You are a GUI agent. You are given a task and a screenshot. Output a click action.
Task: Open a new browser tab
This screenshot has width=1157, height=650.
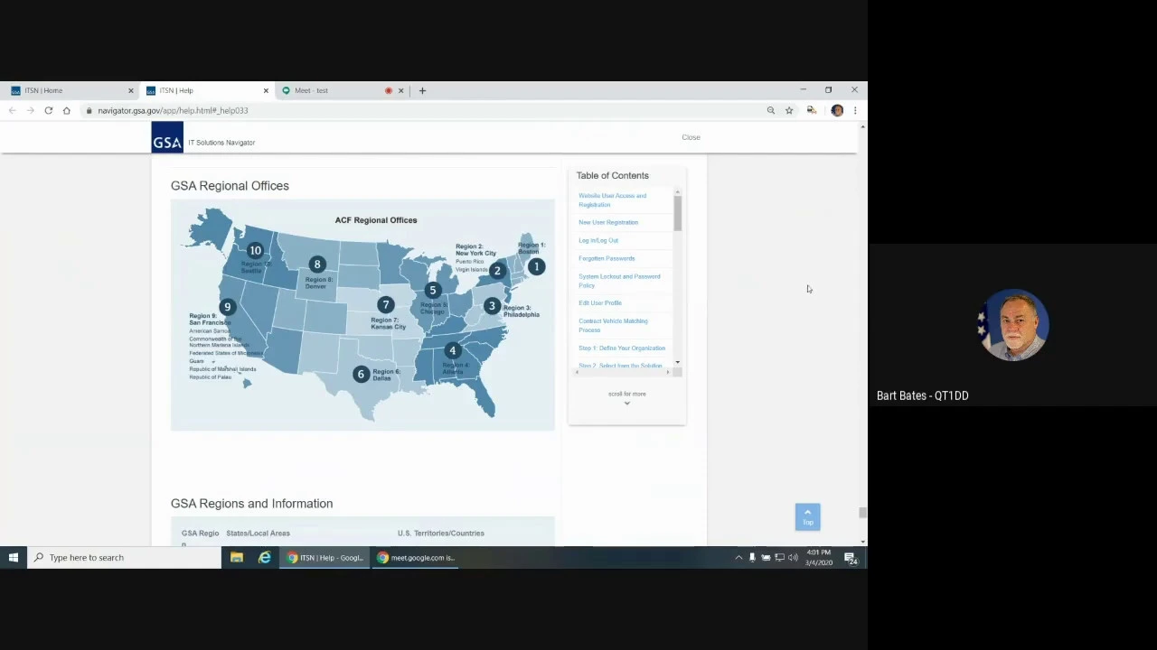click(422, 90)
